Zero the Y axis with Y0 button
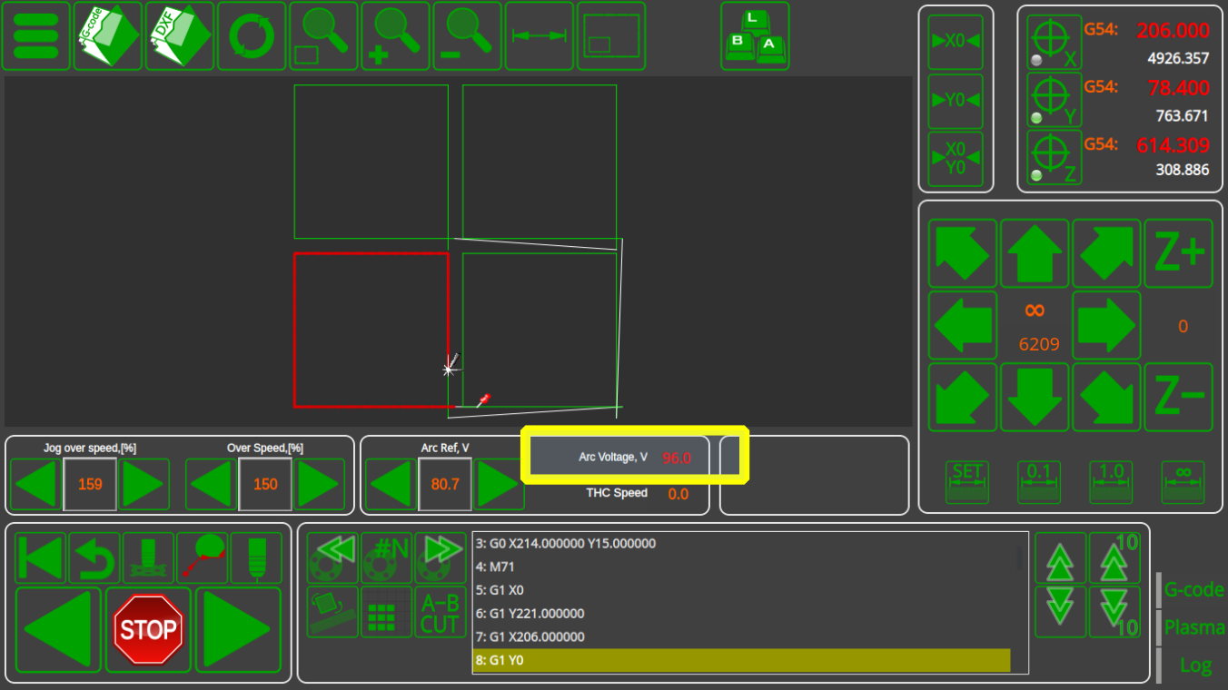1228x690 pixels. coord(956,101)
